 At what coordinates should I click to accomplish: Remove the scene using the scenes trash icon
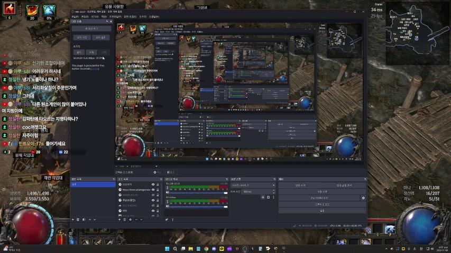click(x=78, y=220)
